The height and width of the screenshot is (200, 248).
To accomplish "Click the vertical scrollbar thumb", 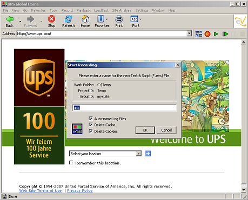I will pos(244,114).
